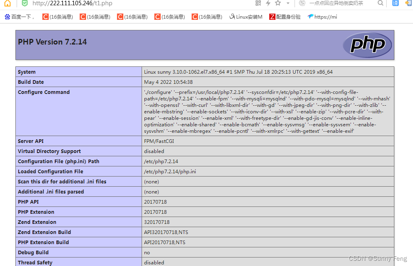Open the https://mi bookmark
This screenshot has width=413, height=266.
323,17
